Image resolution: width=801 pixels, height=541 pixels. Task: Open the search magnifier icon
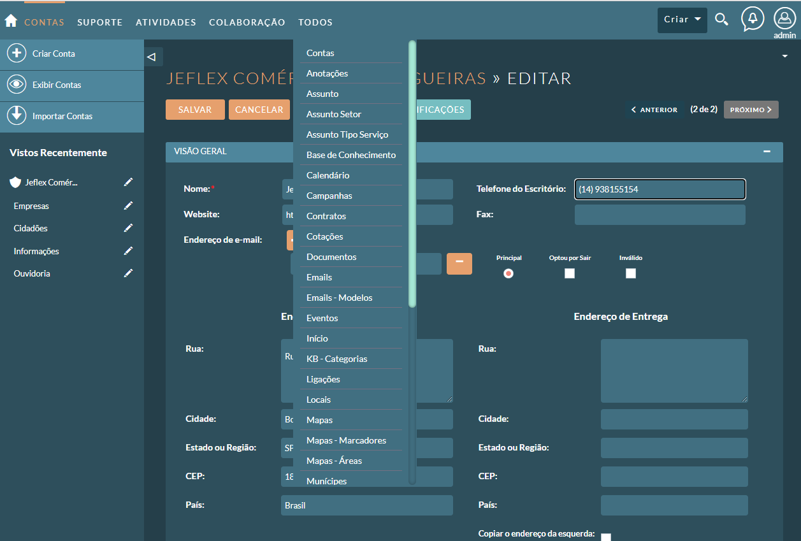[x=721, y=19]
